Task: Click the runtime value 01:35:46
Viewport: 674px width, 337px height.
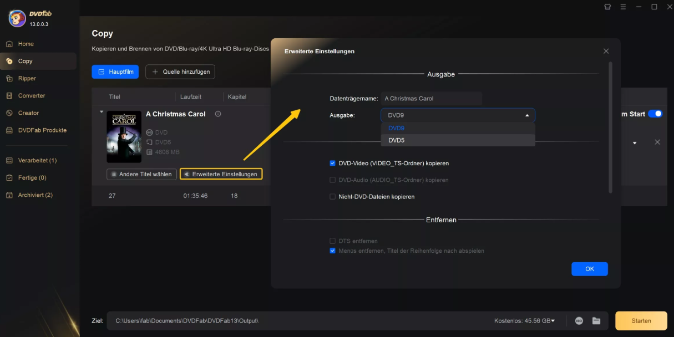Action: coord(196,196)
